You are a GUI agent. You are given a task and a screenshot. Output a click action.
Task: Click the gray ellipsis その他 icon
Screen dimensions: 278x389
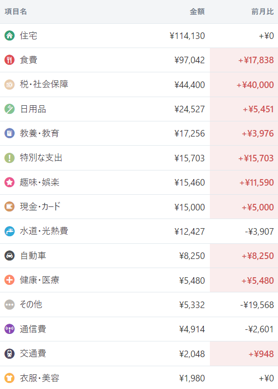[x=10, y=305]
